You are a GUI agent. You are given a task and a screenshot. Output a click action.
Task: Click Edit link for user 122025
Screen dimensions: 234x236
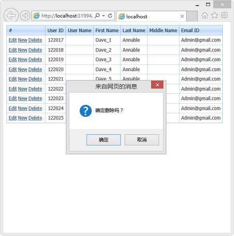pyautogui.click(x=13, y=118)
